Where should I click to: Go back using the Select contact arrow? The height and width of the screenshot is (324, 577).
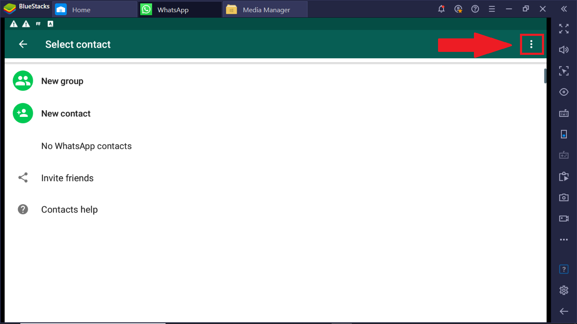tap(23, 44)
